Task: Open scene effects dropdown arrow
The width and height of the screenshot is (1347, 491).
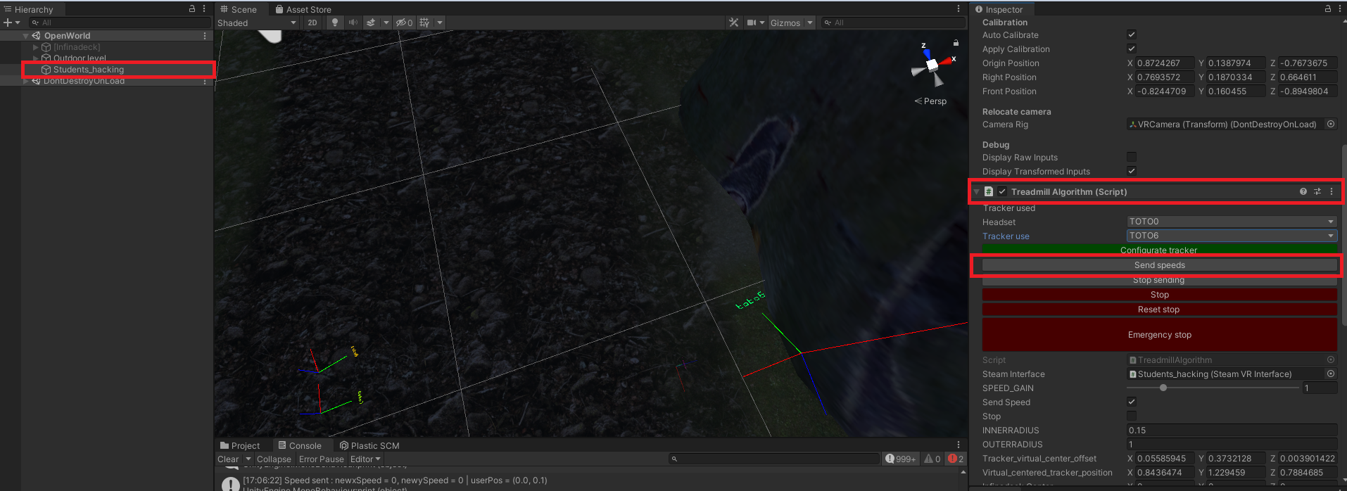Action: (386, 23)
